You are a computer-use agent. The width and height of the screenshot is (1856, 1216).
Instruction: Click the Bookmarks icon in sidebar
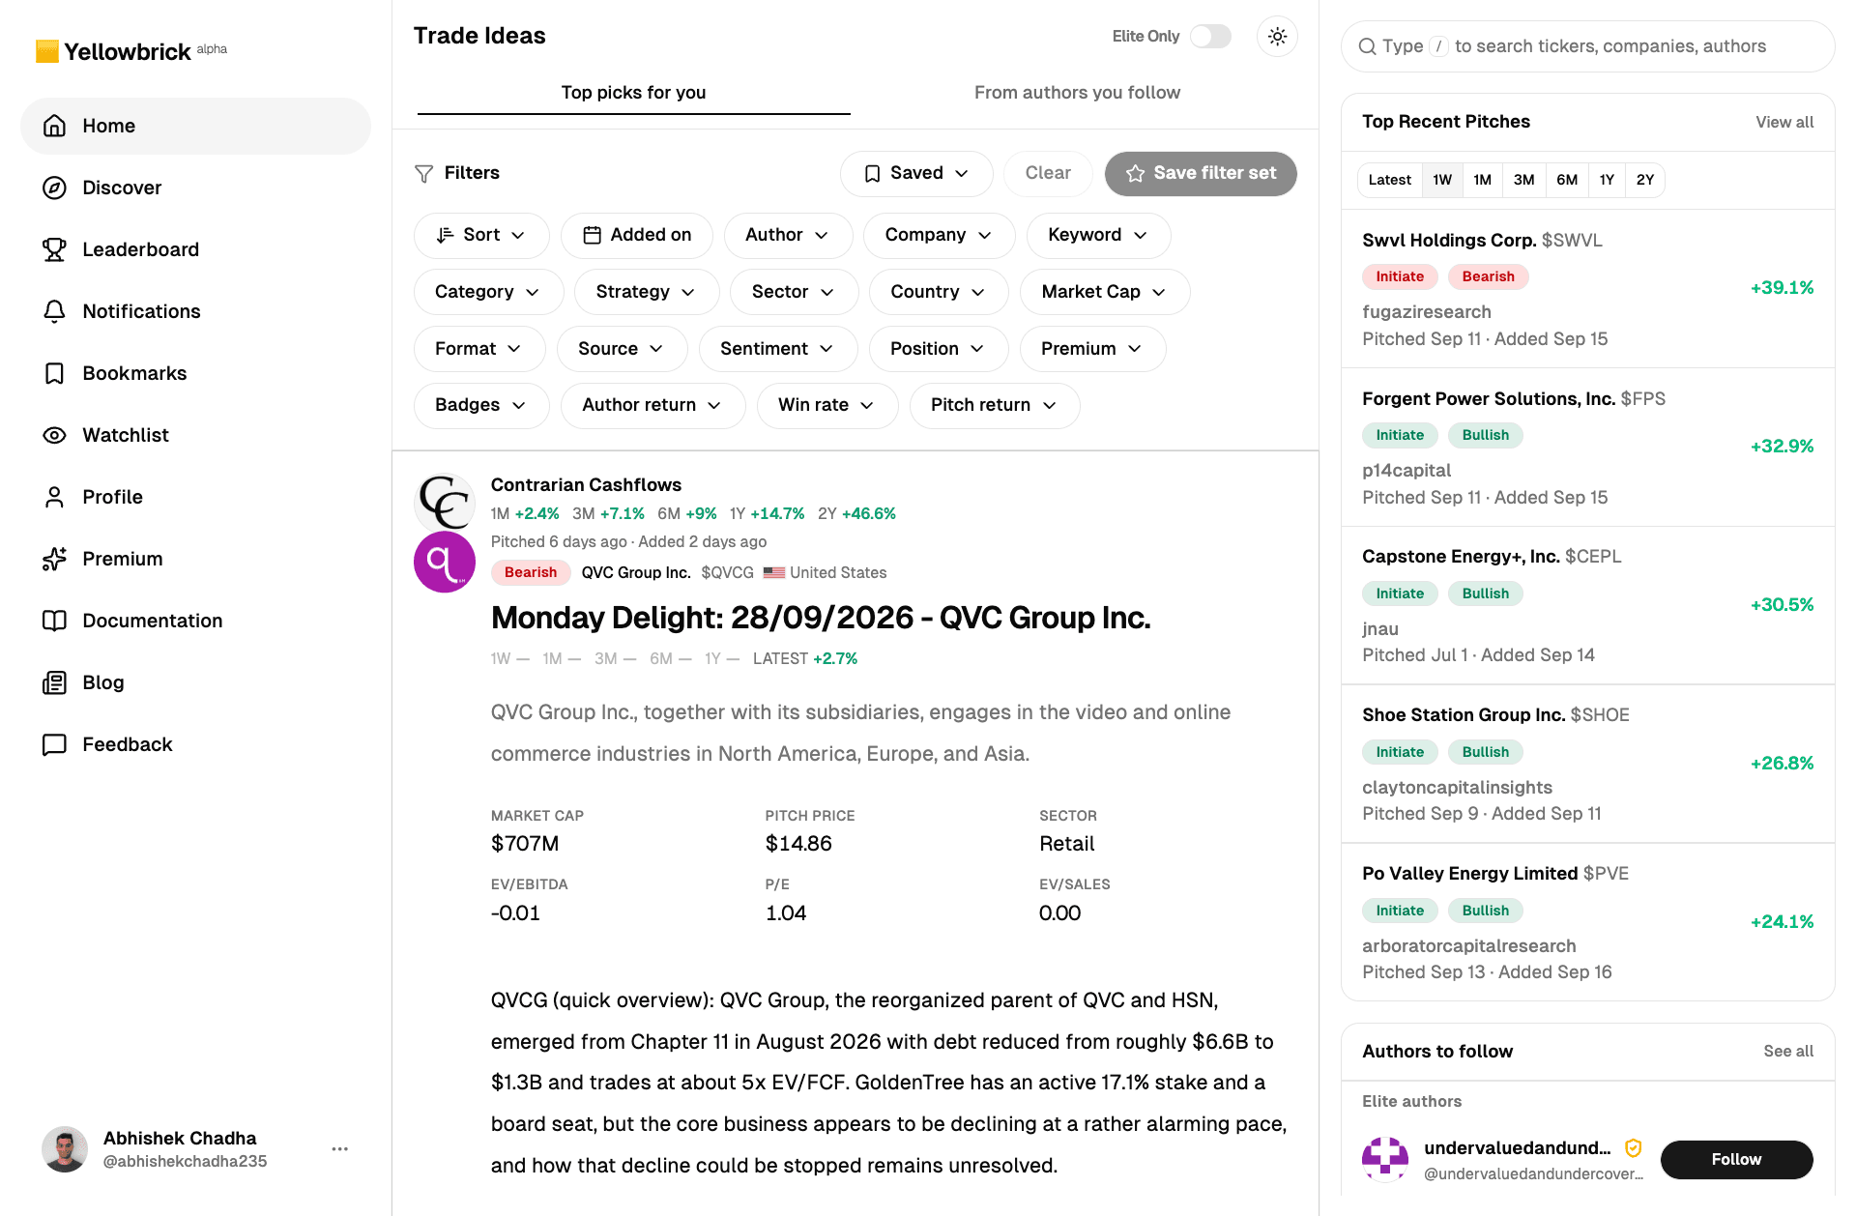pyautogui.click(x=55, y=373)
